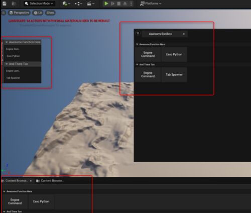Switch to second Content Browser tab

pos(50,181)
